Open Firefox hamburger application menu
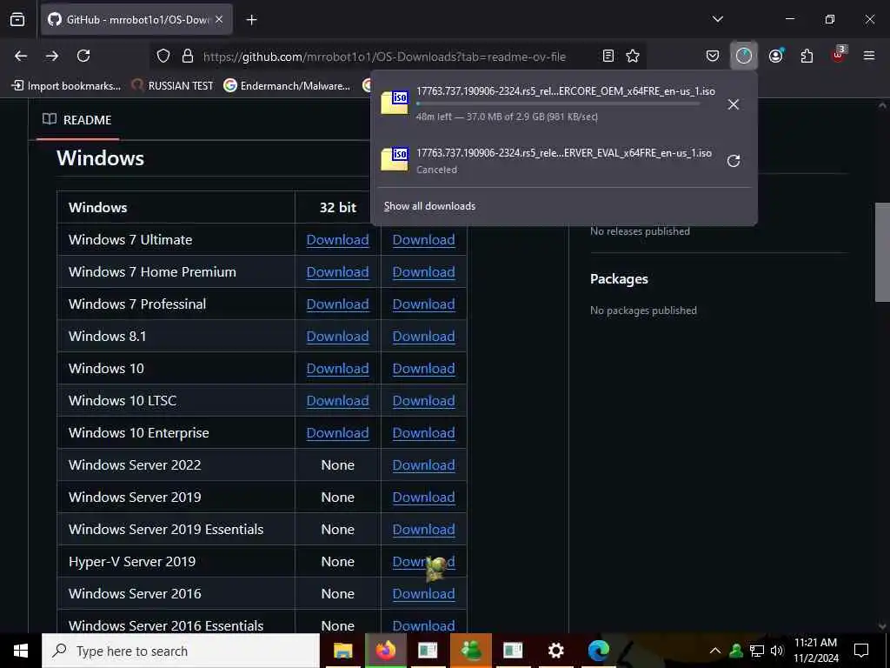Image resolution: width=890 pixels, height=668 pixels. [869, 56]
